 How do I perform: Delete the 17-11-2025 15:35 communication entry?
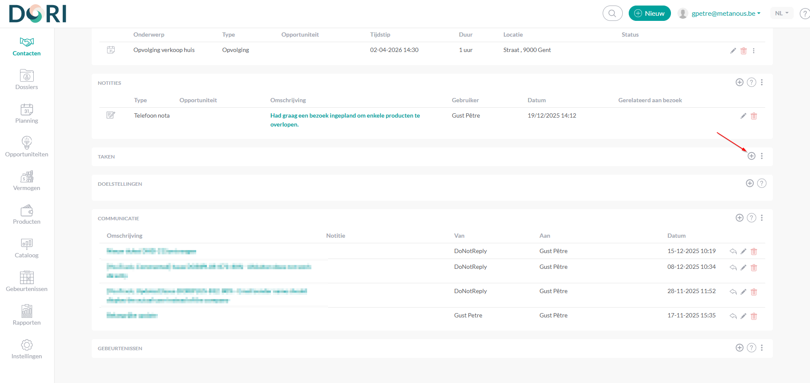pyautogui.click(x=754, y=316)
